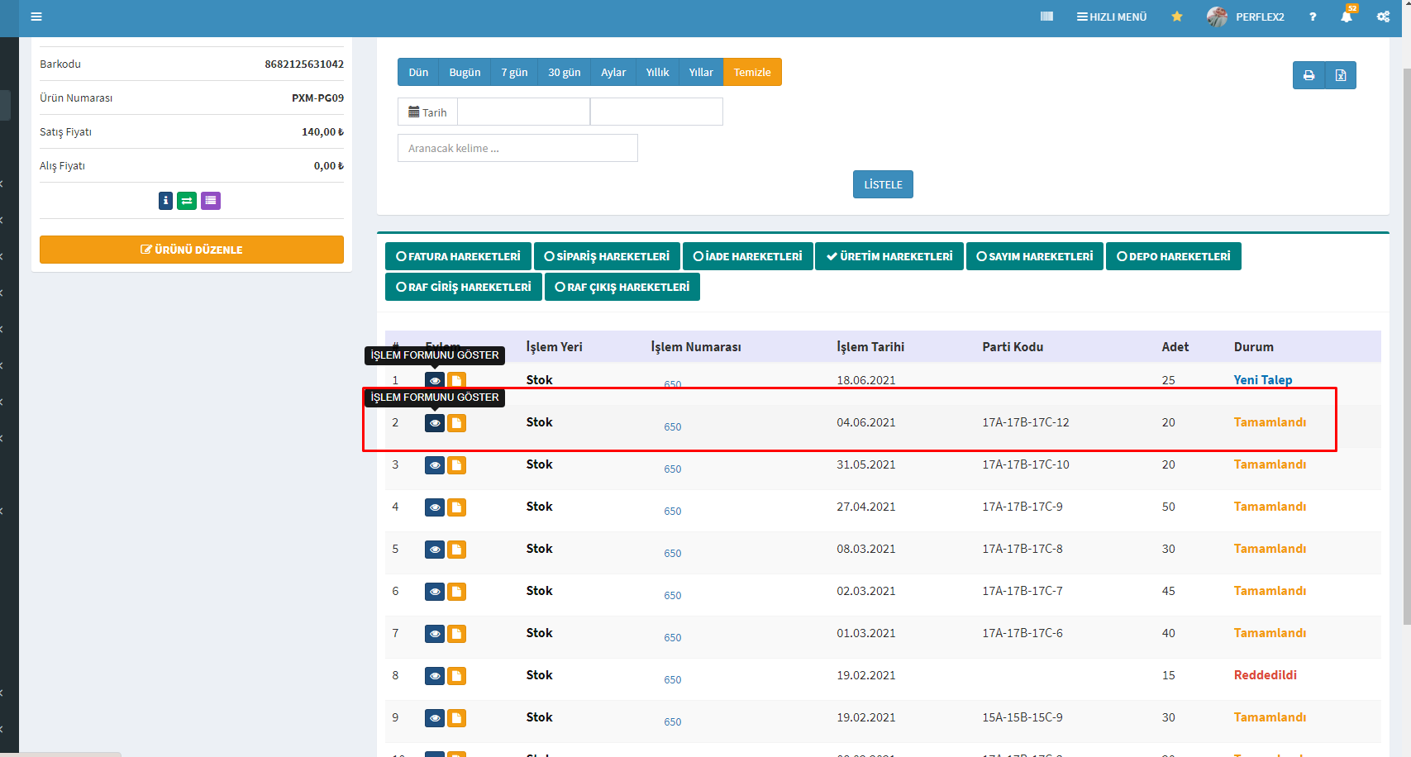1411x757 pixels.
Task: Enable the Depo Hareketleri filter
Action: tap(1173, 256)
